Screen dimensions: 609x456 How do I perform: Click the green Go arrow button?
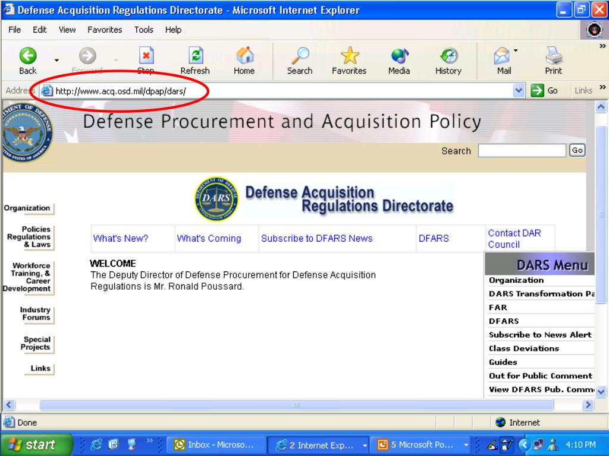(537, 90)
